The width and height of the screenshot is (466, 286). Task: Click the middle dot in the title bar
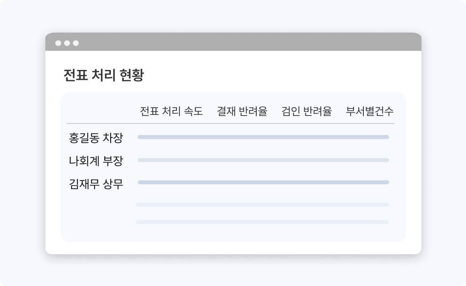(67, 43)
